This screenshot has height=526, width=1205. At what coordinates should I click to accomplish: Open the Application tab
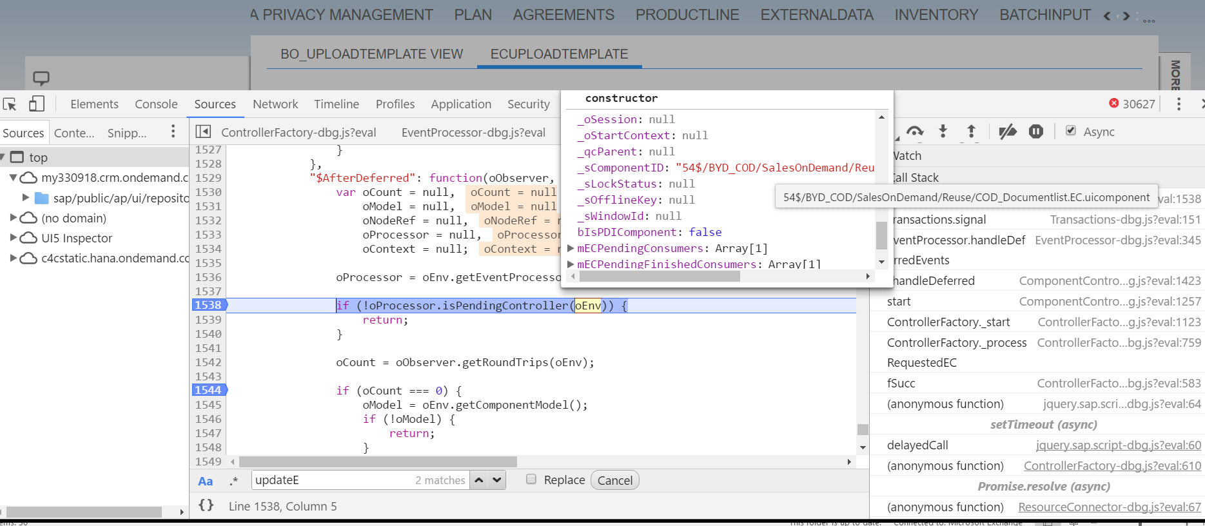point(461,104)
